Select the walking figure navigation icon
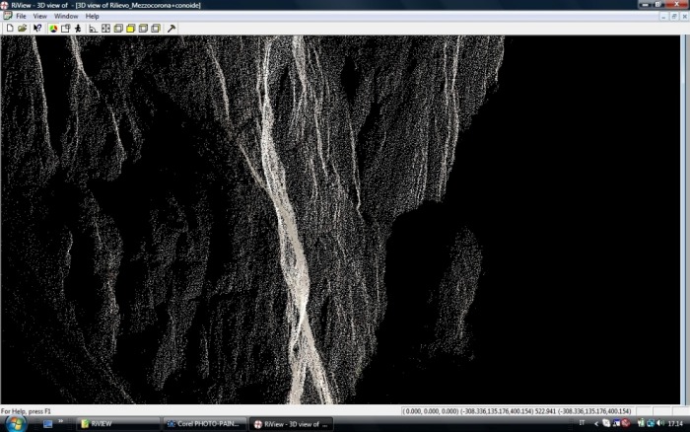Screen dimensions: 690x432 pos(78,29)
